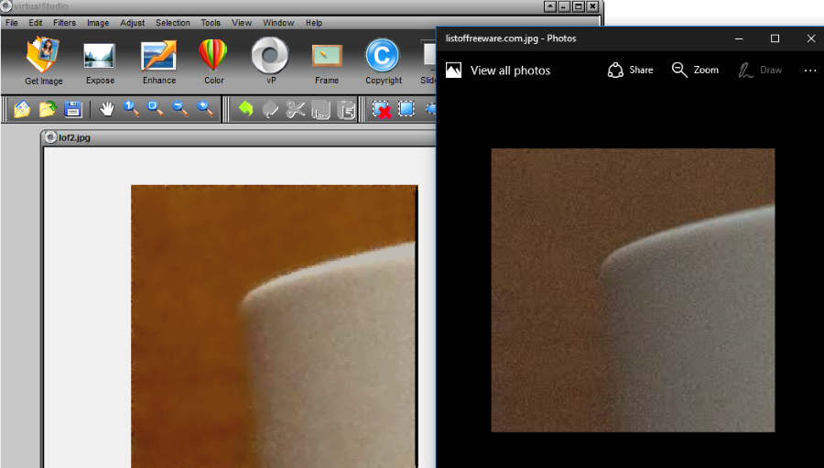Click the open folder icon
Screen dimensions: 824x468
[48, 109]
